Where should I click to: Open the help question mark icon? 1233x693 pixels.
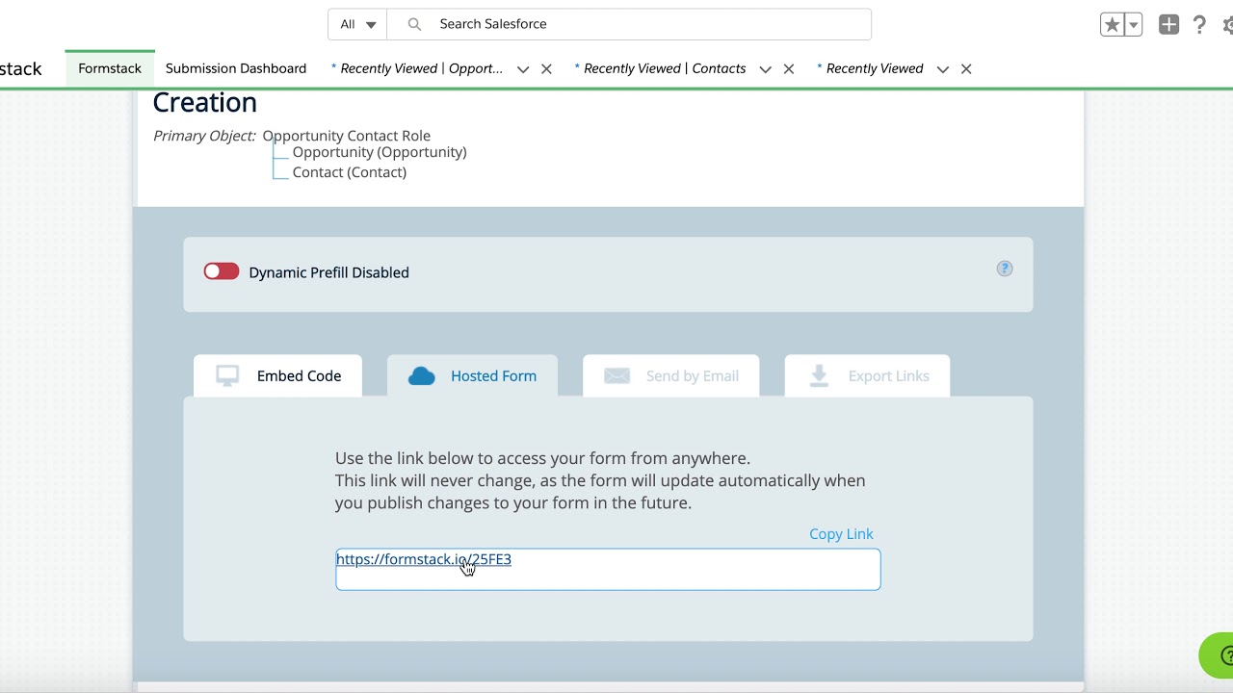point(1199,25)
